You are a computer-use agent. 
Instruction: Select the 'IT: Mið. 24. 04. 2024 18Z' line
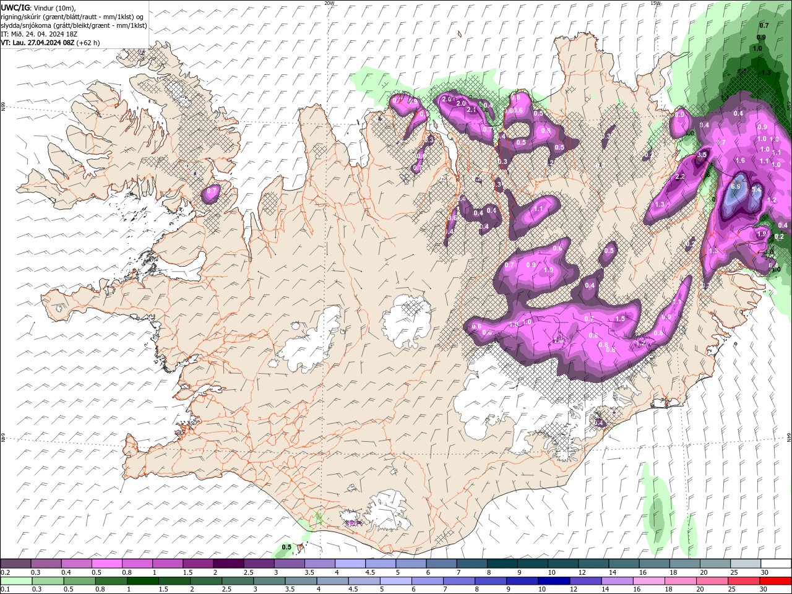click(38, 34)
